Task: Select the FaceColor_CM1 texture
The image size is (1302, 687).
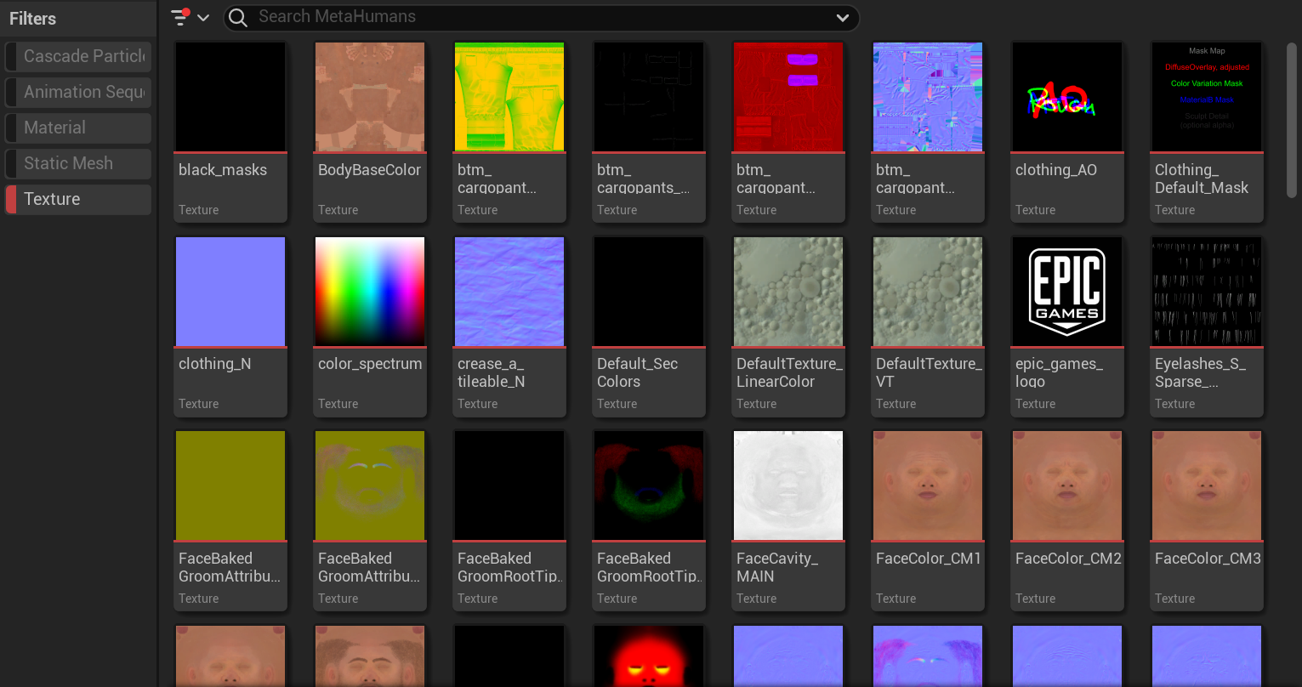Action: pos(928,520)
